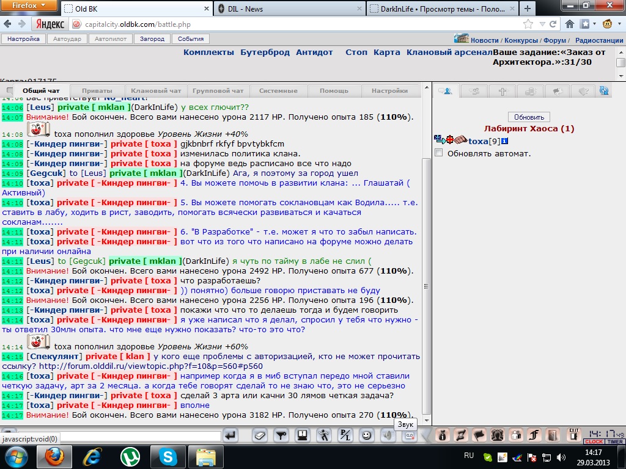
Task: Click the smiley emoticon icon in chat toolbar
Action: click(366, 435)
